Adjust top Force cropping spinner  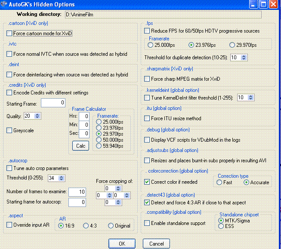click(x=118, y=188)
